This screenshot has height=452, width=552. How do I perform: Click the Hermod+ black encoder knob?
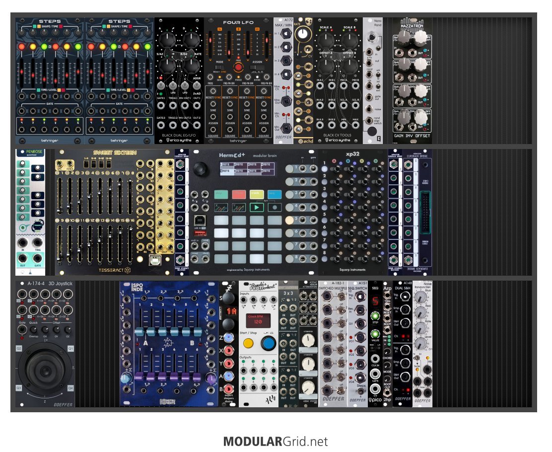point(201,169)
